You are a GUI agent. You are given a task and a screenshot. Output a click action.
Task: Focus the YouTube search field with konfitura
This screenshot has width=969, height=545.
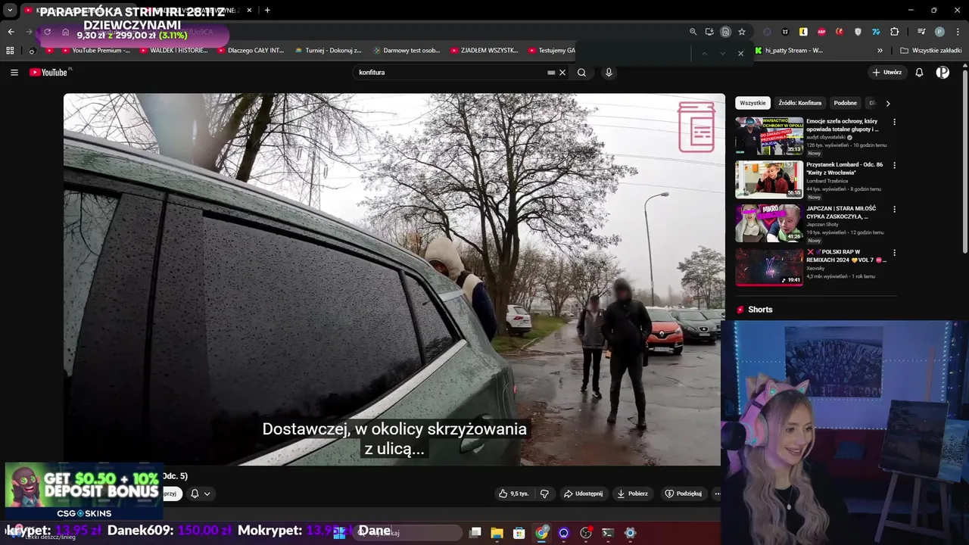click(x=462, y=73)
